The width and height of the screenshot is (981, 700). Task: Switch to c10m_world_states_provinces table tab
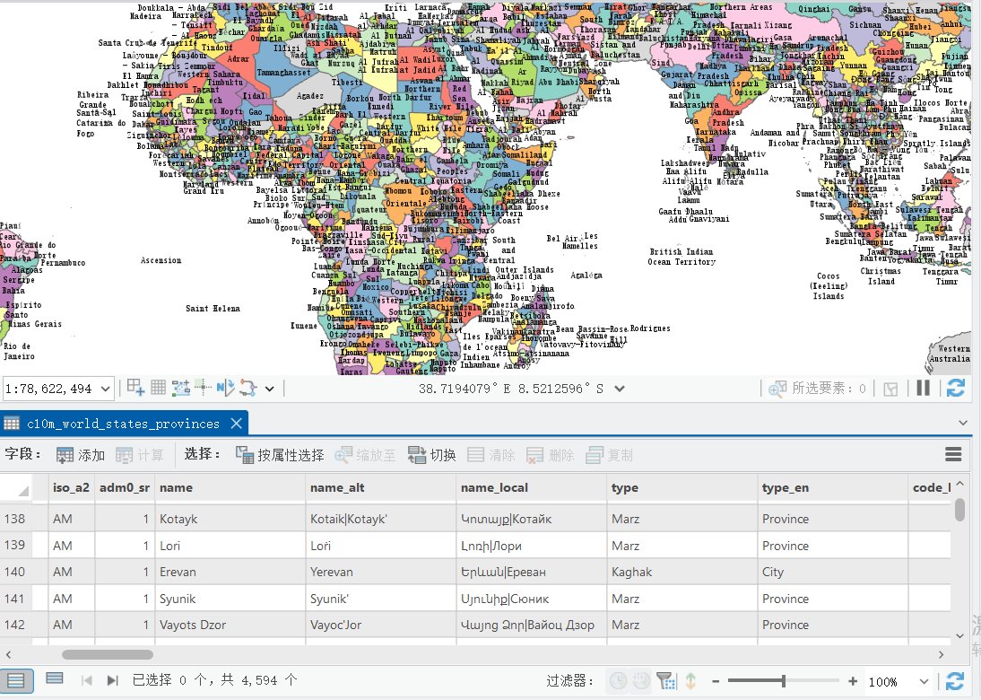(x=123, y=424)
